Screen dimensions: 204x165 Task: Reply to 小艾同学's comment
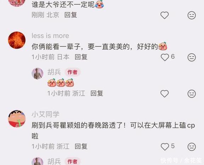coord(81,146)
